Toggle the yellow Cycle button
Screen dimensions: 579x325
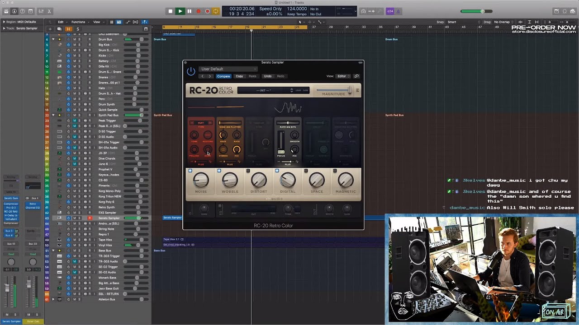[215, 11]
